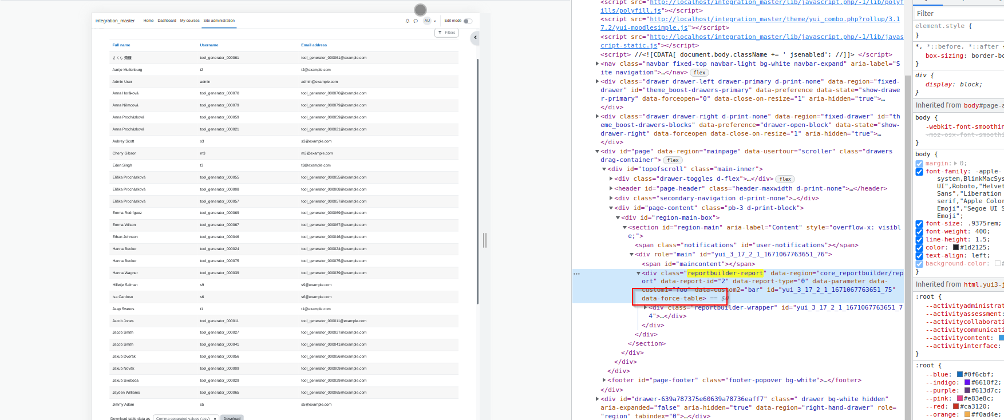
Task: Expand the secondary-navigation div node
Action: pos(611,199)
